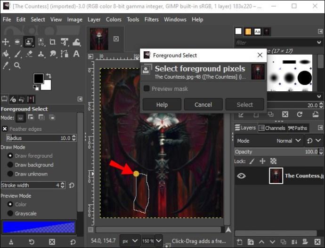Select the Smudge tool
This screenshot has height=248, width=325.
pos(53,54)
